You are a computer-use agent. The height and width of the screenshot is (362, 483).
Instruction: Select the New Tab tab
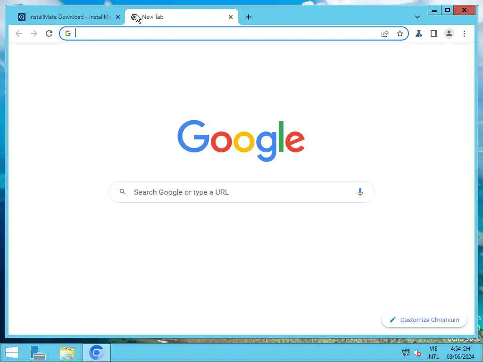(x=182, y=17)
